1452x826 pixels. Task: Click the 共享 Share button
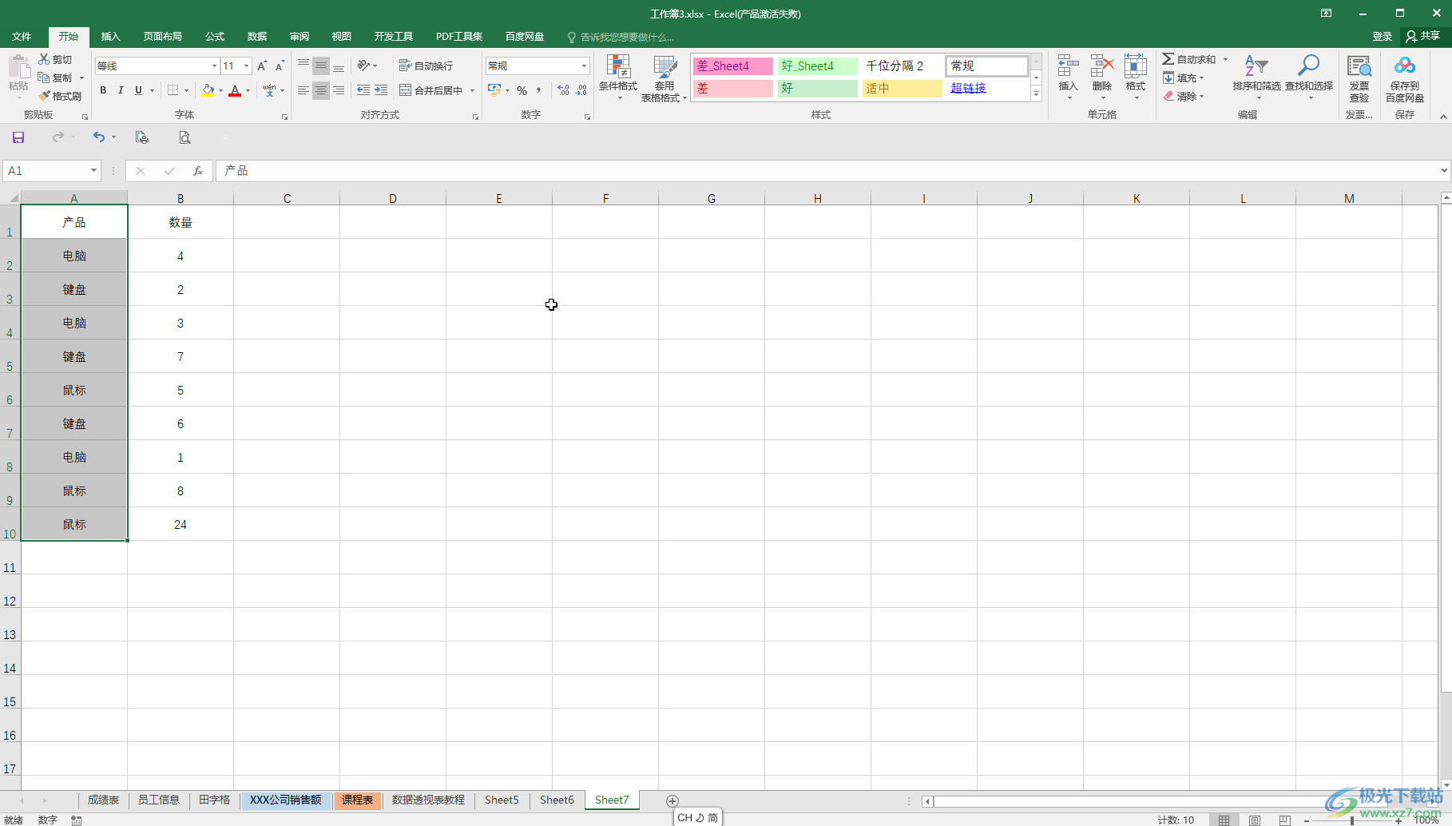tap(1423, 36)
